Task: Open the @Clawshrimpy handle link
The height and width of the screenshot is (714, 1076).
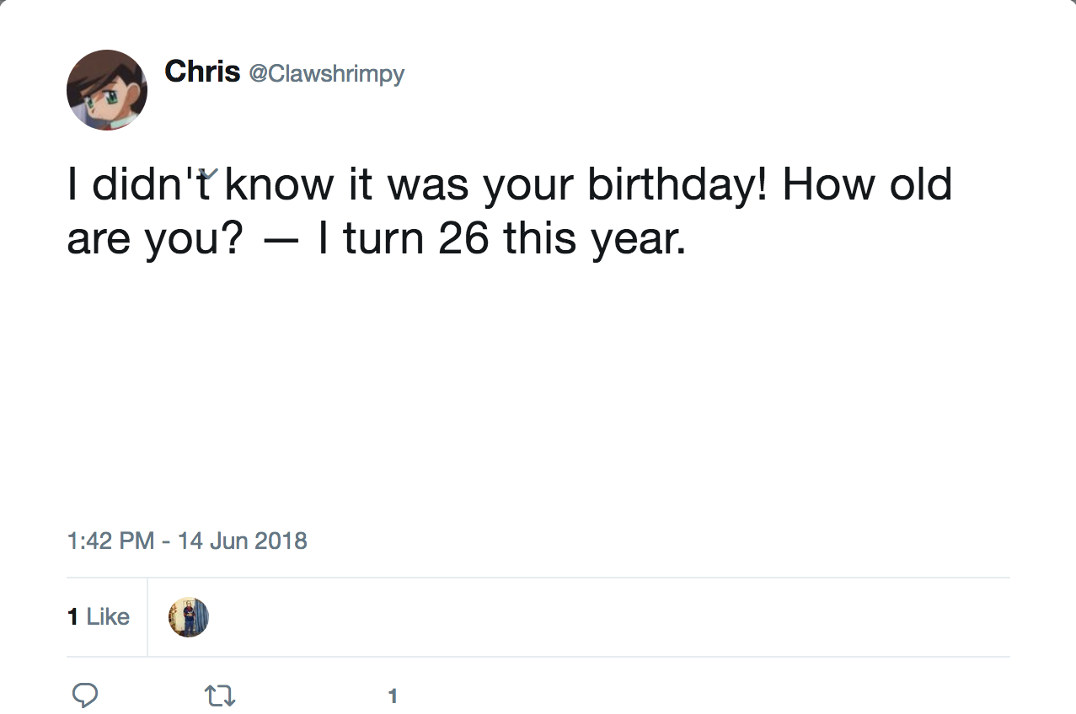Action: (326, 73)
